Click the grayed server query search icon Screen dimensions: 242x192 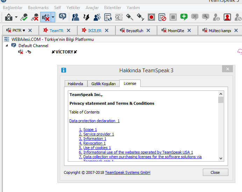coord(119,17)
